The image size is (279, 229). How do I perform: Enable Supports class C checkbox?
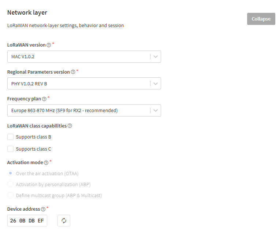pos(11,149)
